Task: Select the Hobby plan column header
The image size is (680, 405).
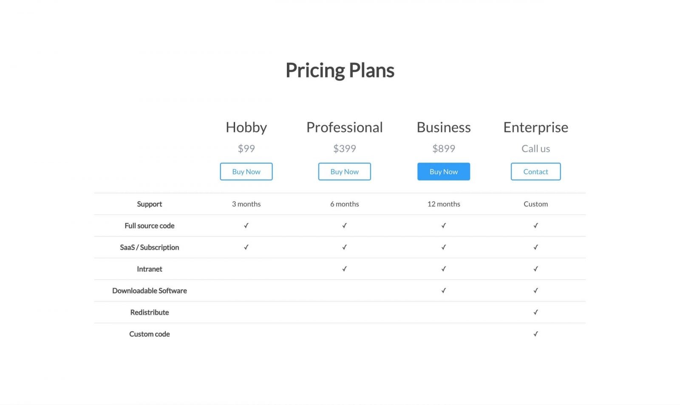Action: pyautogui.click(x=246, y=127)
